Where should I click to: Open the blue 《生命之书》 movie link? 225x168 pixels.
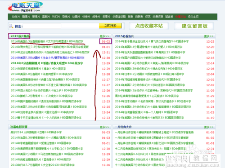47,58
